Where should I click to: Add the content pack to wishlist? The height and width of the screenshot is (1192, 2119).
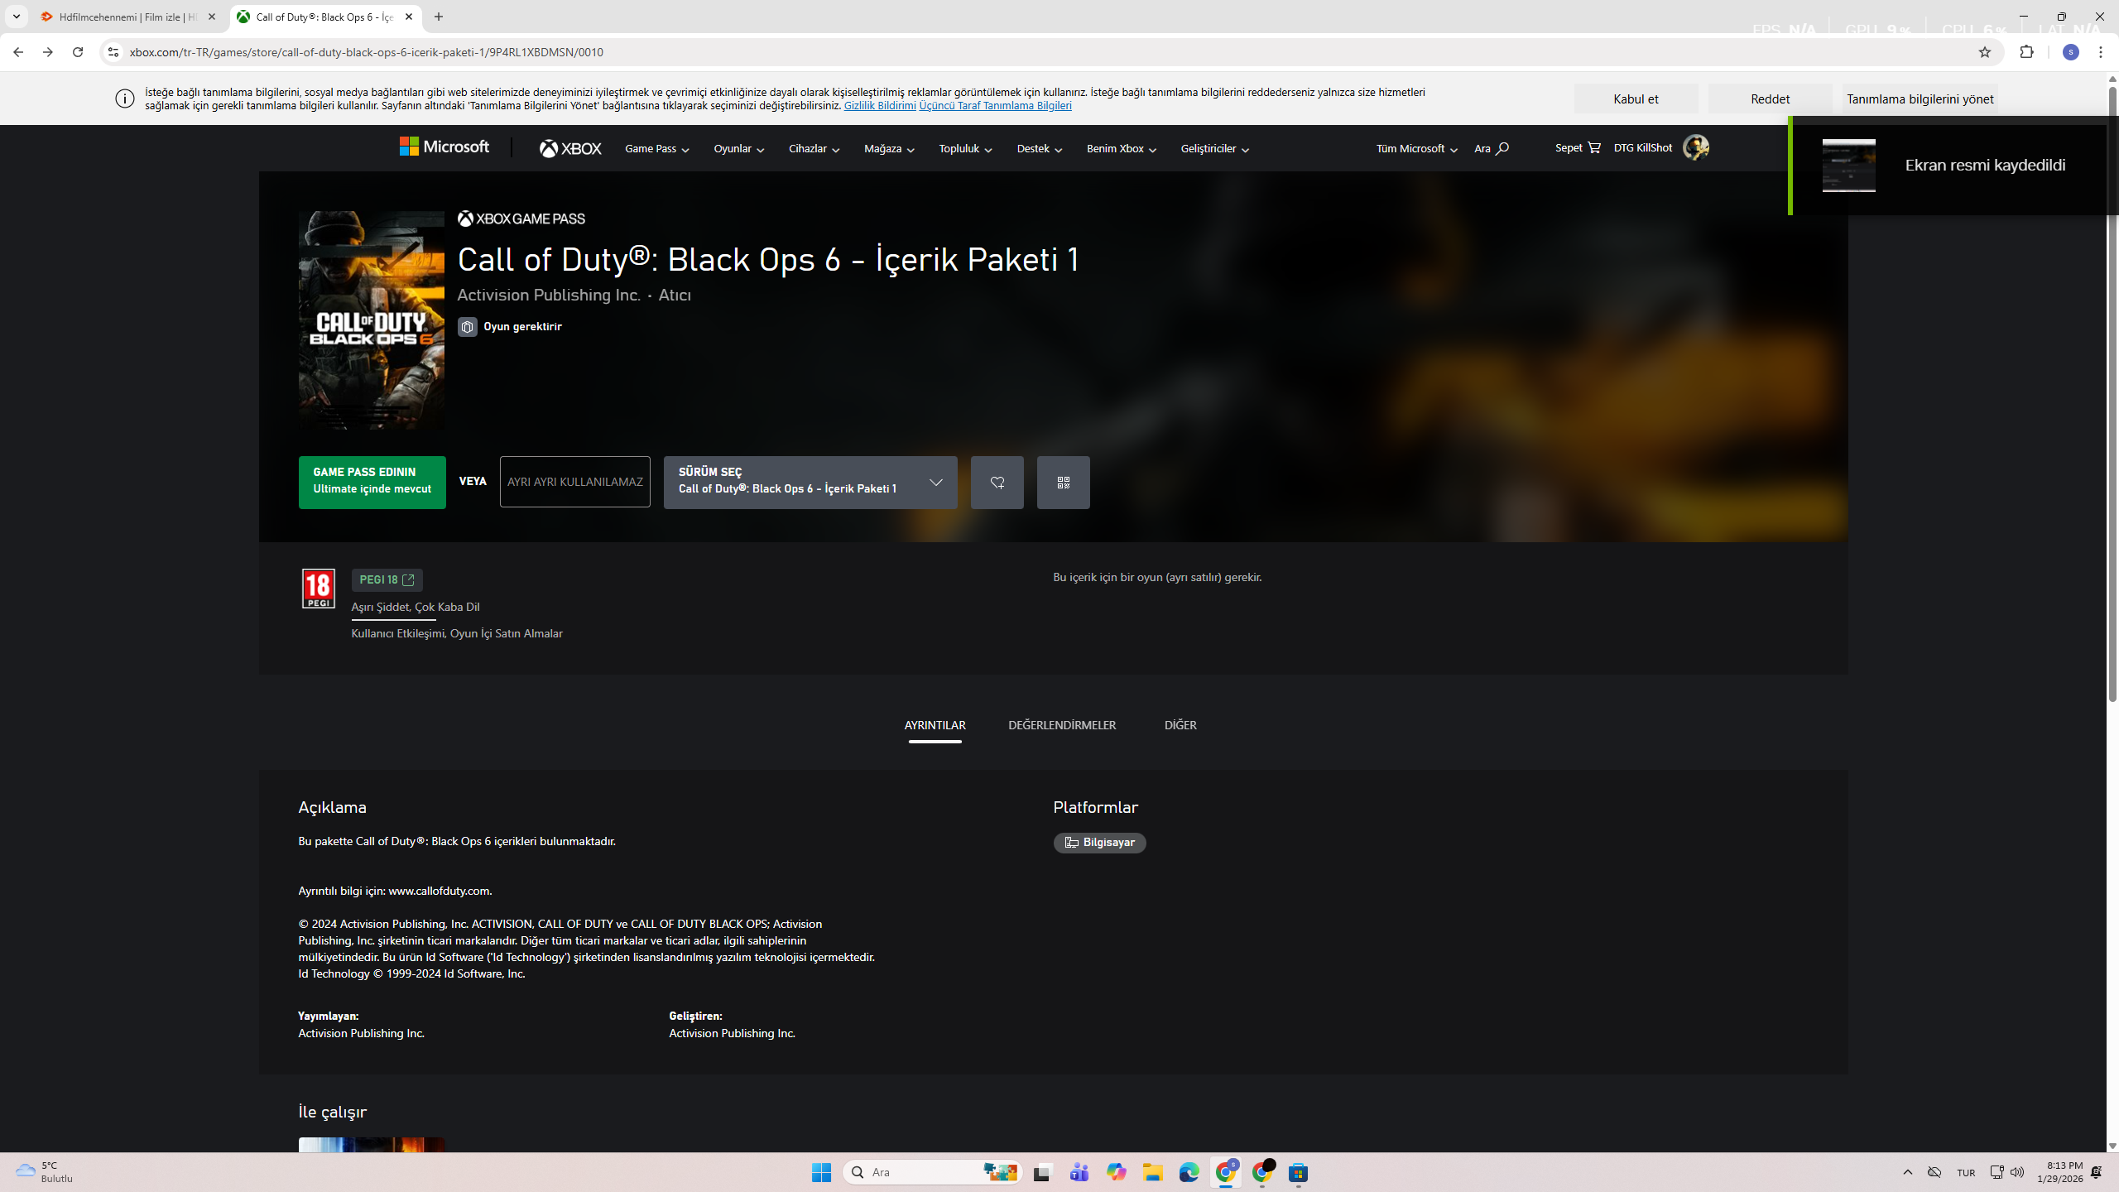click(997, 483)
